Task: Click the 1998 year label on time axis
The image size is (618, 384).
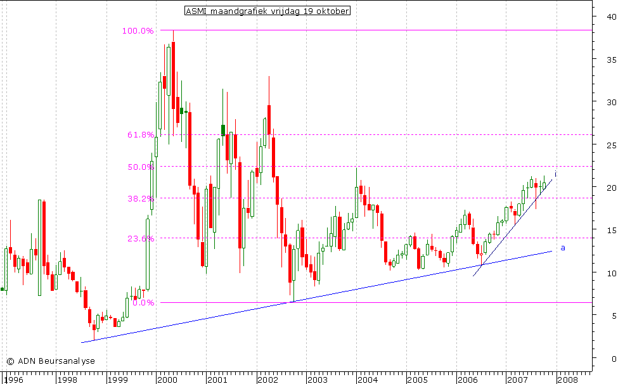Action: [x=67, y=380]
